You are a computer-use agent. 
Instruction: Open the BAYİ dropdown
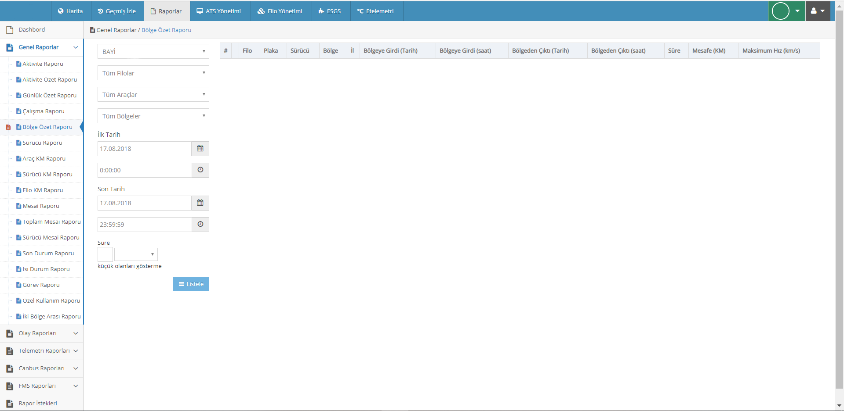pos(153,51)
